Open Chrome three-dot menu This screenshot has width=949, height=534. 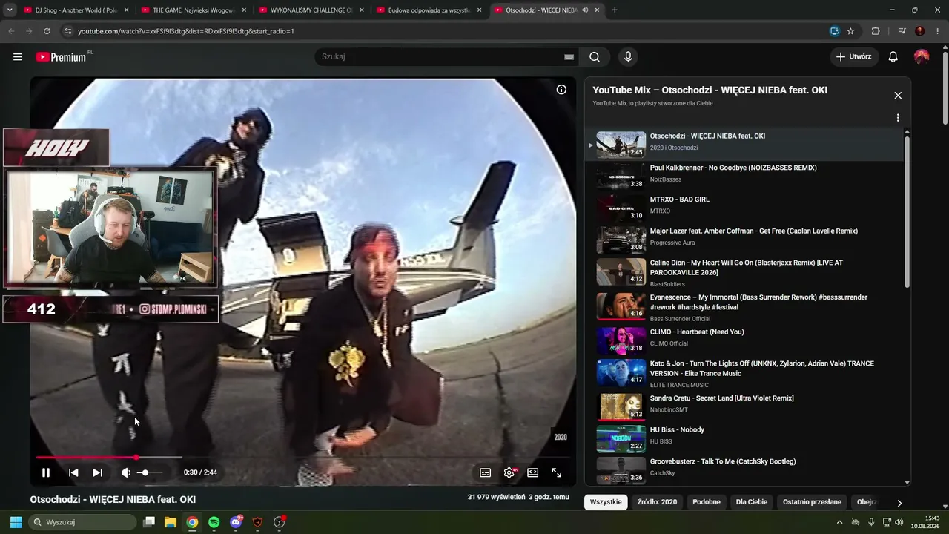click(x=937, y=31)
